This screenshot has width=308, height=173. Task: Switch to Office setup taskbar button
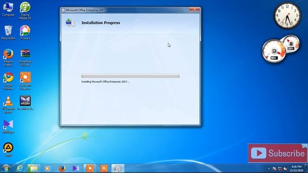118,168
